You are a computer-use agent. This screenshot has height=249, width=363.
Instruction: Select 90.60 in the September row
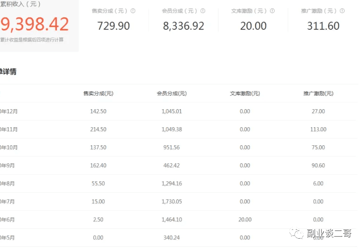tap(318, 166)
